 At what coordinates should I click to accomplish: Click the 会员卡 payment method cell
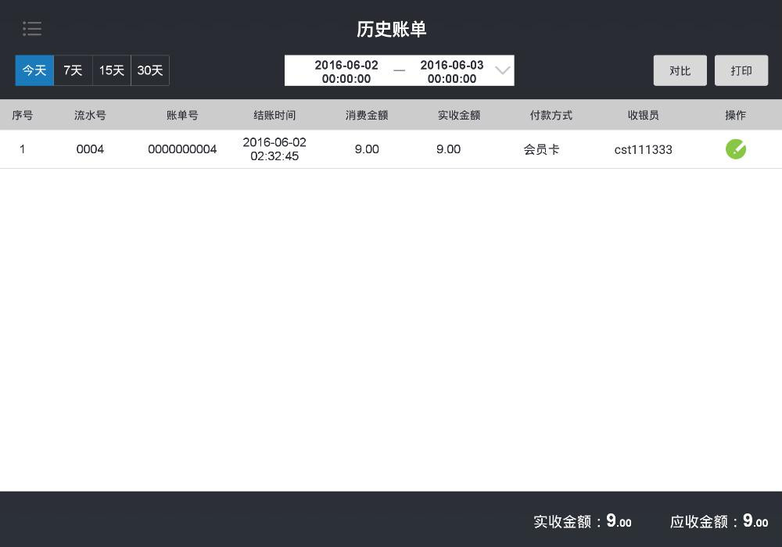pyautogui.click(x=541, y=149)
